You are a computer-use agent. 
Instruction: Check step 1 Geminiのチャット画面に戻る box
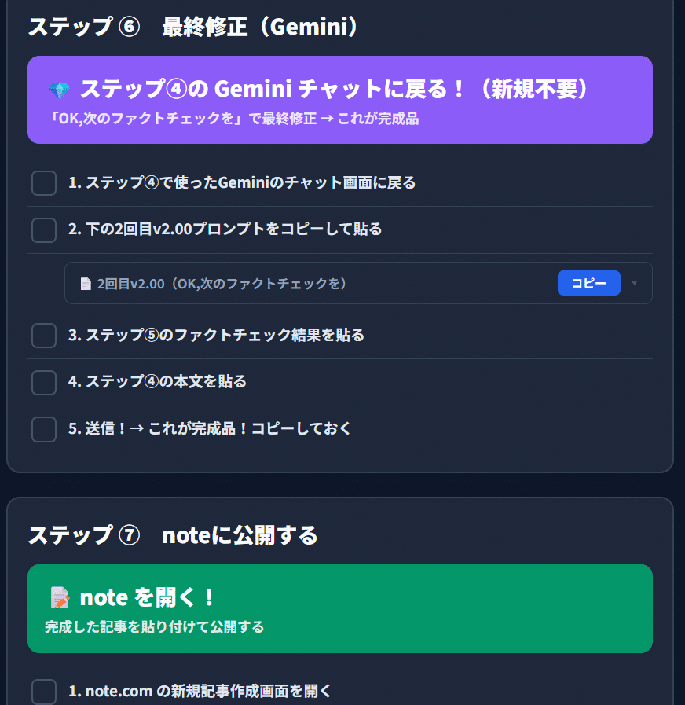point(44,183)
